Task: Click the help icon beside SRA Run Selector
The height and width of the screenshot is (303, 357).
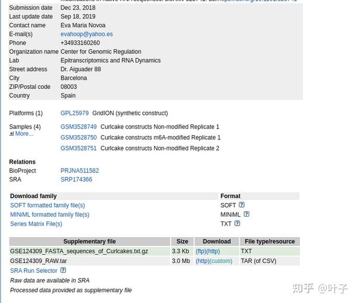Action: 63,270
